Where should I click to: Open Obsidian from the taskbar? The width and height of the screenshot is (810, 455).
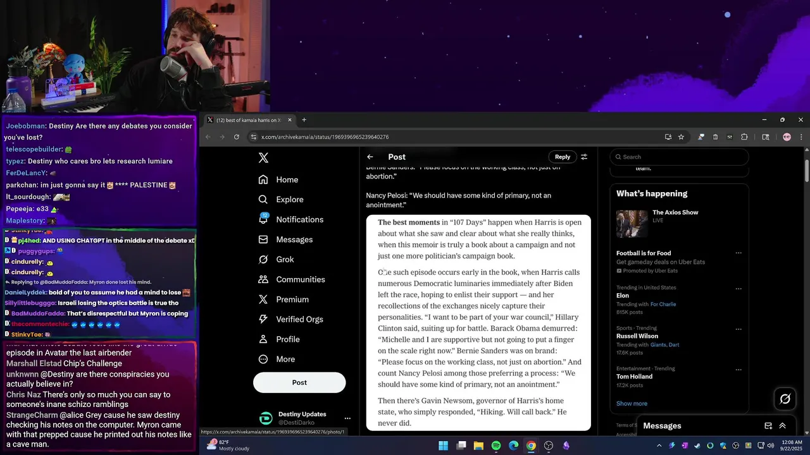coord(566,446)
